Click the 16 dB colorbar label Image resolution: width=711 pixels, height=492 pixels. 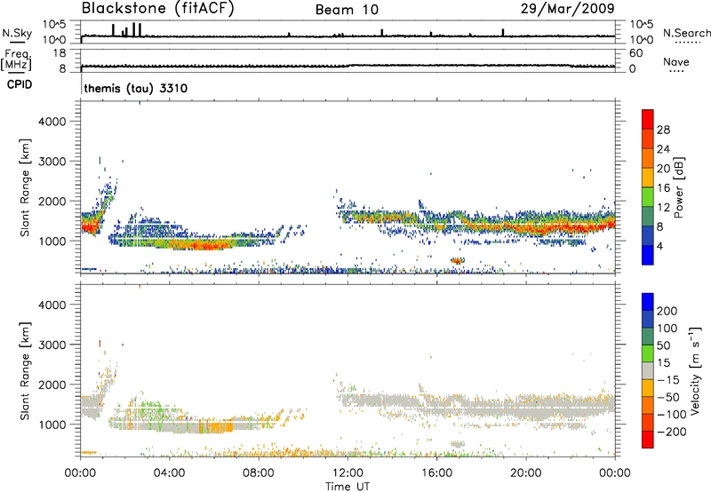pos(663,188)
